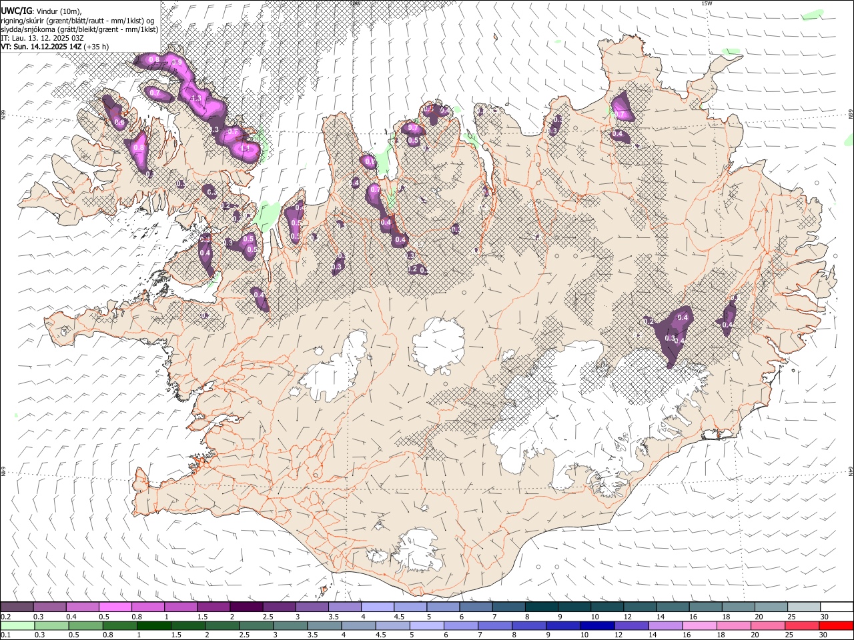Click the UWC/IG title text
The image size is (854, 640).
(16, 11)
